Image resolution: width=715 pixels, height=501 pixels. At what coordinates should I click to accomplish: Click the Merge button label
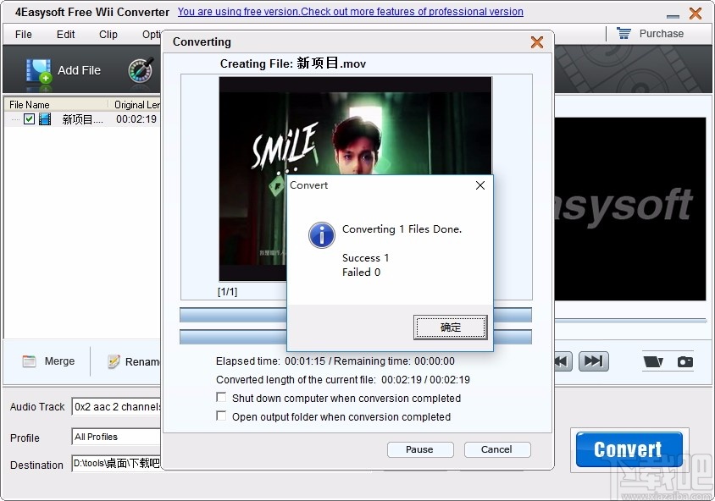tap(59, 361)
